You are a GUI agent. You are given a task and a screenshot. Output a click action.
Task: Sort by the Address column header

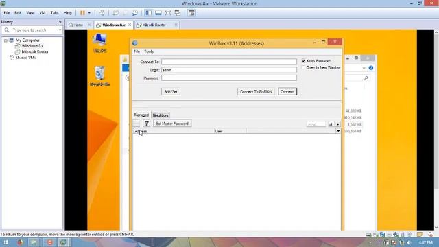[174, 131]
